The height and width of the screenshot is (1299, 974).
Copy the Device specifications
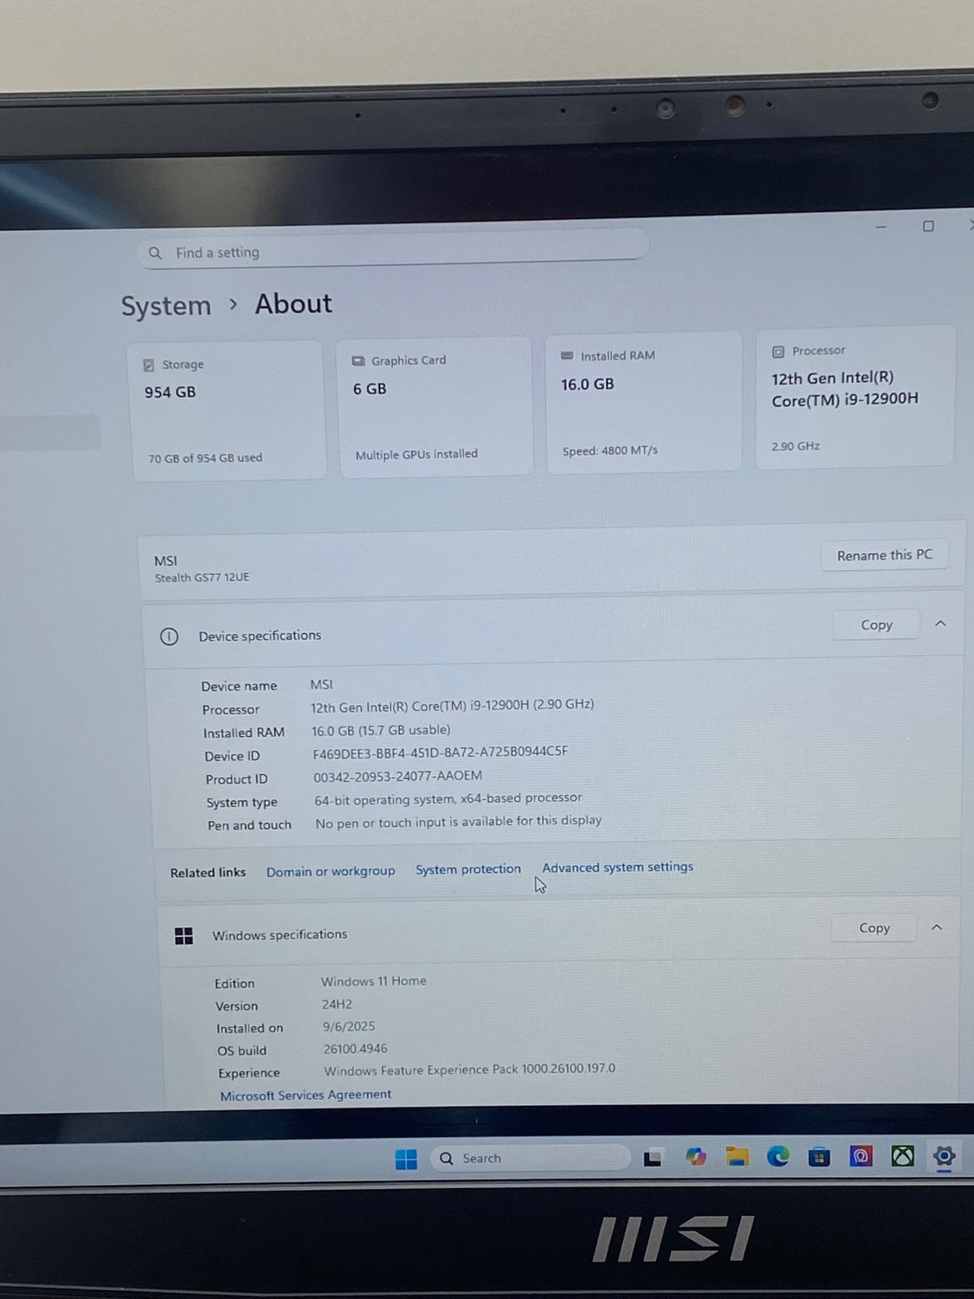(x=876, y=625)
